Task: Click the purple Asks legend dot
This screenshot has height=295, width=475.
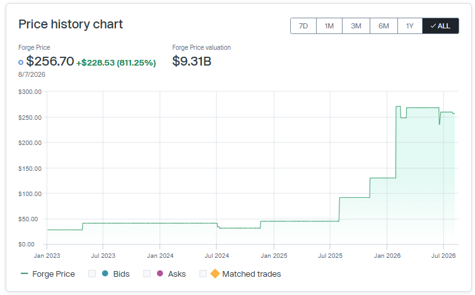Action: [160, 274]
